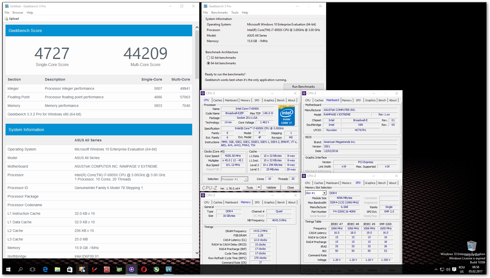Open Help menu in Geekbench 3 Pro window
The height and width of the screenshot is (278, 490).
pyautogui.click(x=245, y=13)
